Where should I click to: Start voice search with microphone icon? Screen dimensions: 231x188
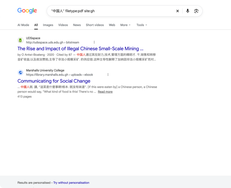coord(188,11)
